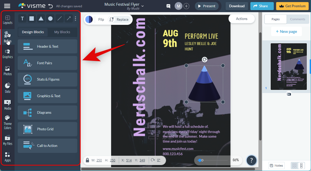Open the Theme Colors panel
The width and height of the screenshot is (311, 171).
(x=8, y=123)
